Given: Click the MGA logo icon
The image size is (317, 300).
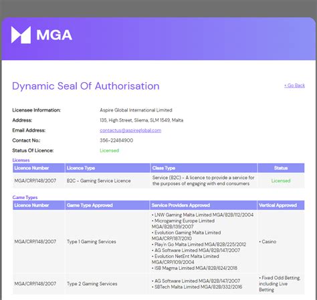Looking at the screenshot, I should click(21, 35).
